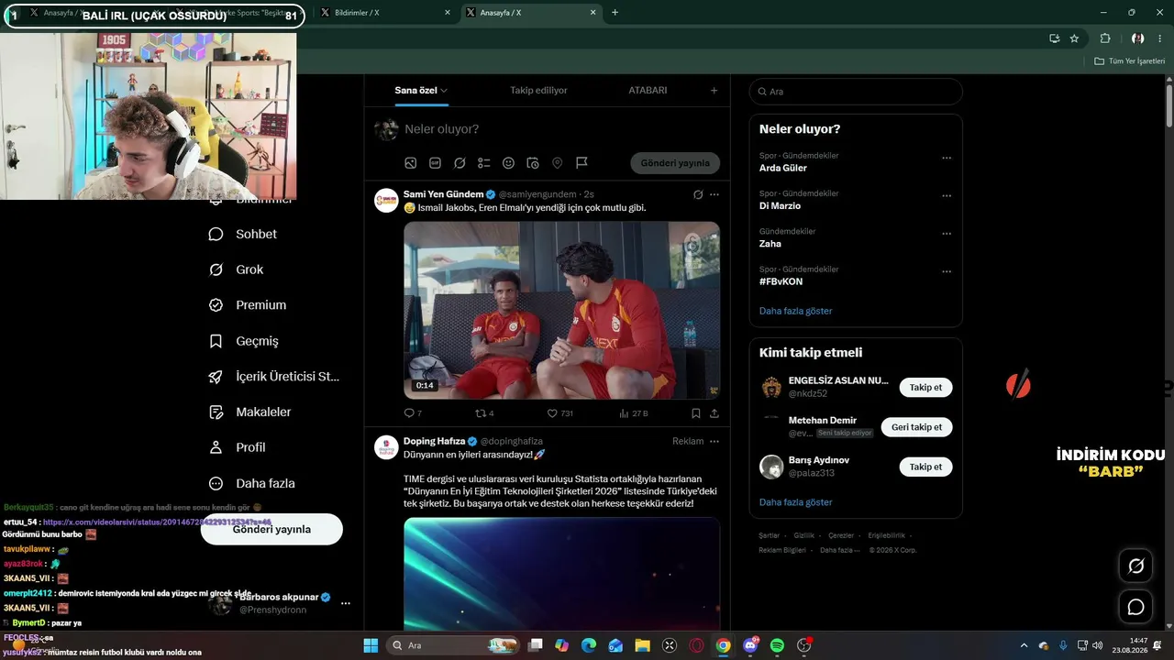Open account menu beside Barbaros akpunar
This screenshot has height=660, width=1174.
coord(346,603)
